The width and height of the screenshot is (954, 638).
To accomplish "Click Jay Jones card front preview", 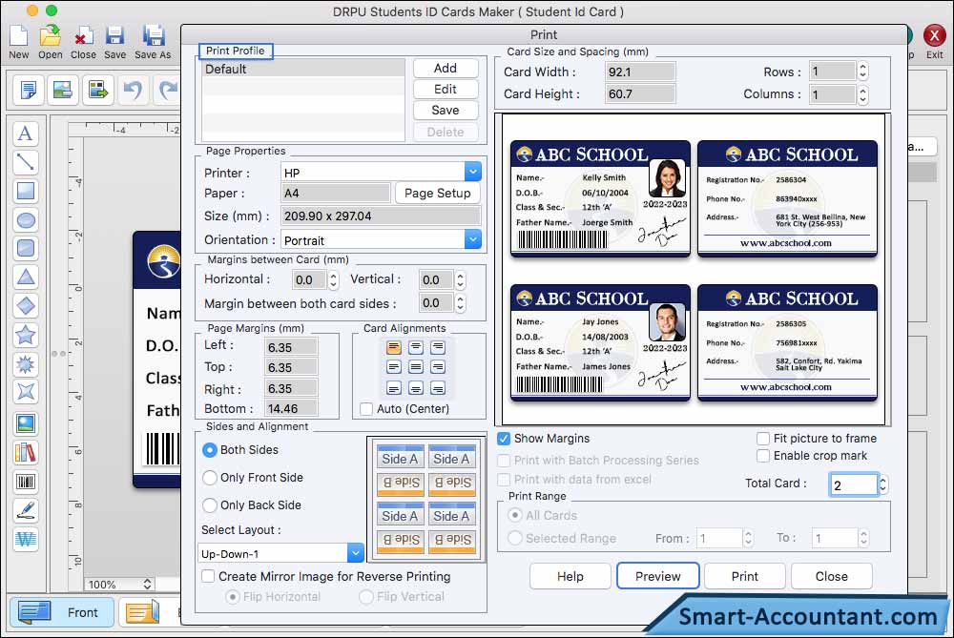I will pos(600,343).
